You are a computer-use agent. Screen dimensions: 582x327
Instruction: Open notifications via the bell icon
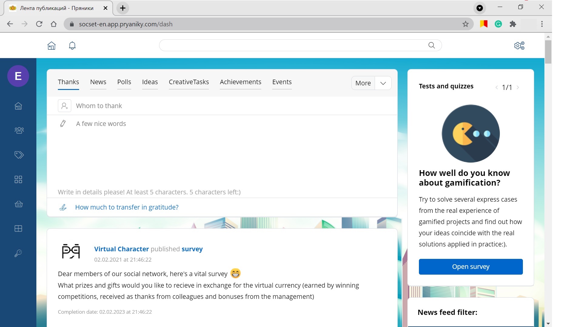pos(72,45)
